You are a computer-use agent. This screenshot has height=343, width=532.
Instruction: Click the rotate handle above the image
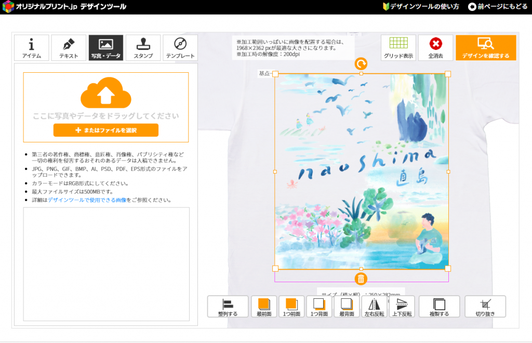point(361,64)
